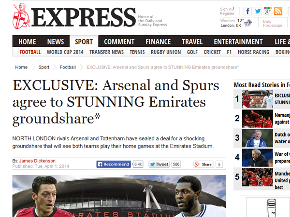Image resolution: width=290 pixels, height=217 pixels.
Task: Select the Transfer News sub-tab
Action: (106, 52)
